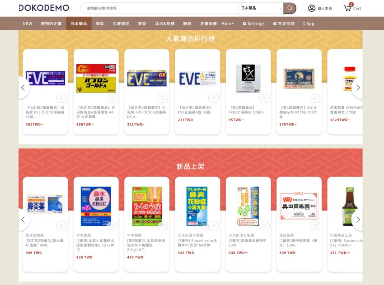
Task: Open the パブロンゴールドA product title link
Action: (95, 112)
